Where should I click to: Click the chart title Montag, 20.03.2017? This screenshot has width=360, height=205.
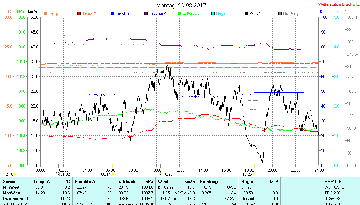pos(181,5)
